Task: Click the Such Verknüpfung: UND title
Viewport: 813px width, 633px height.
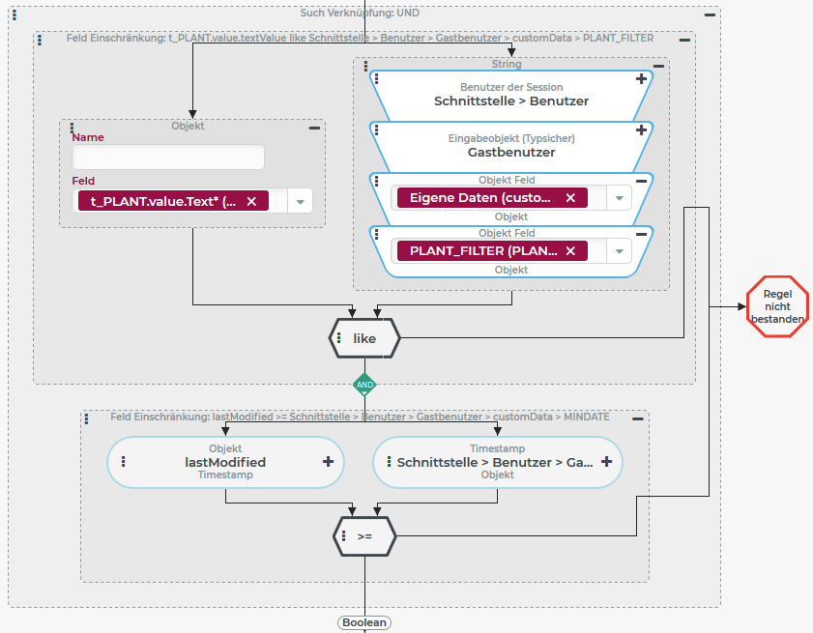Action: coord(360,13)
